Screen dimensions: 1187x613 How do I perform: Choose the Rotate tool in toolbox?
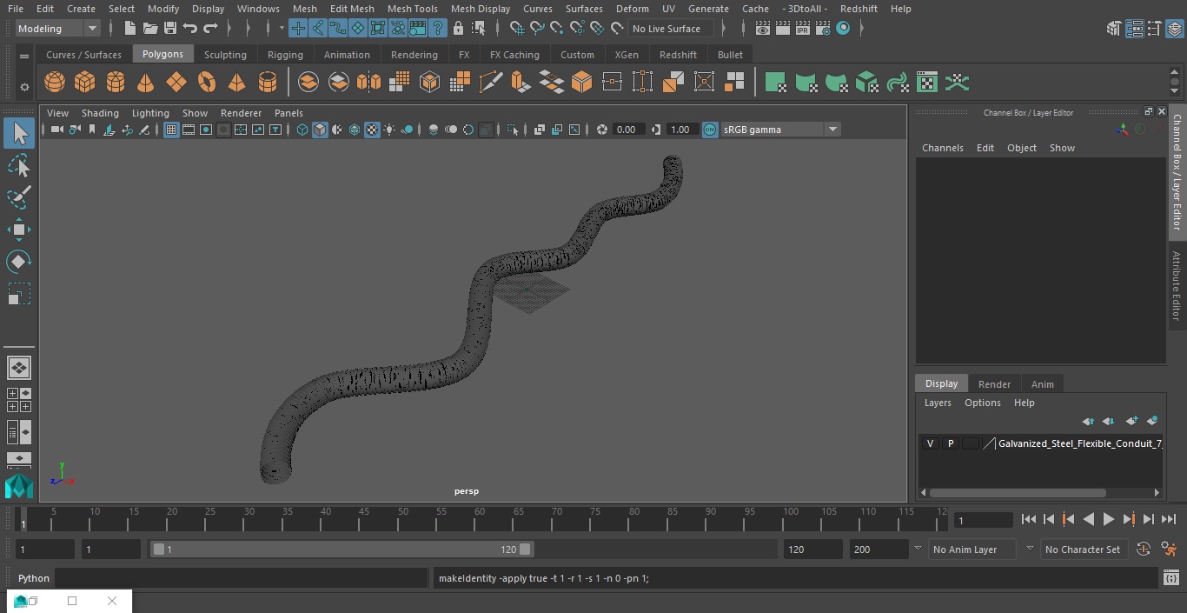pos(18,262)
